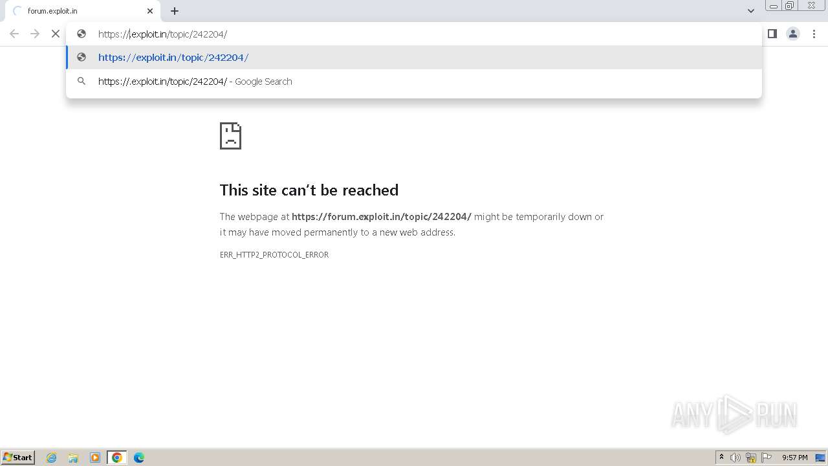Image resolution: width=828 pixels, height=466 pixels.
Task: Toggle the browser side panel
Action: tap(772, 34)
